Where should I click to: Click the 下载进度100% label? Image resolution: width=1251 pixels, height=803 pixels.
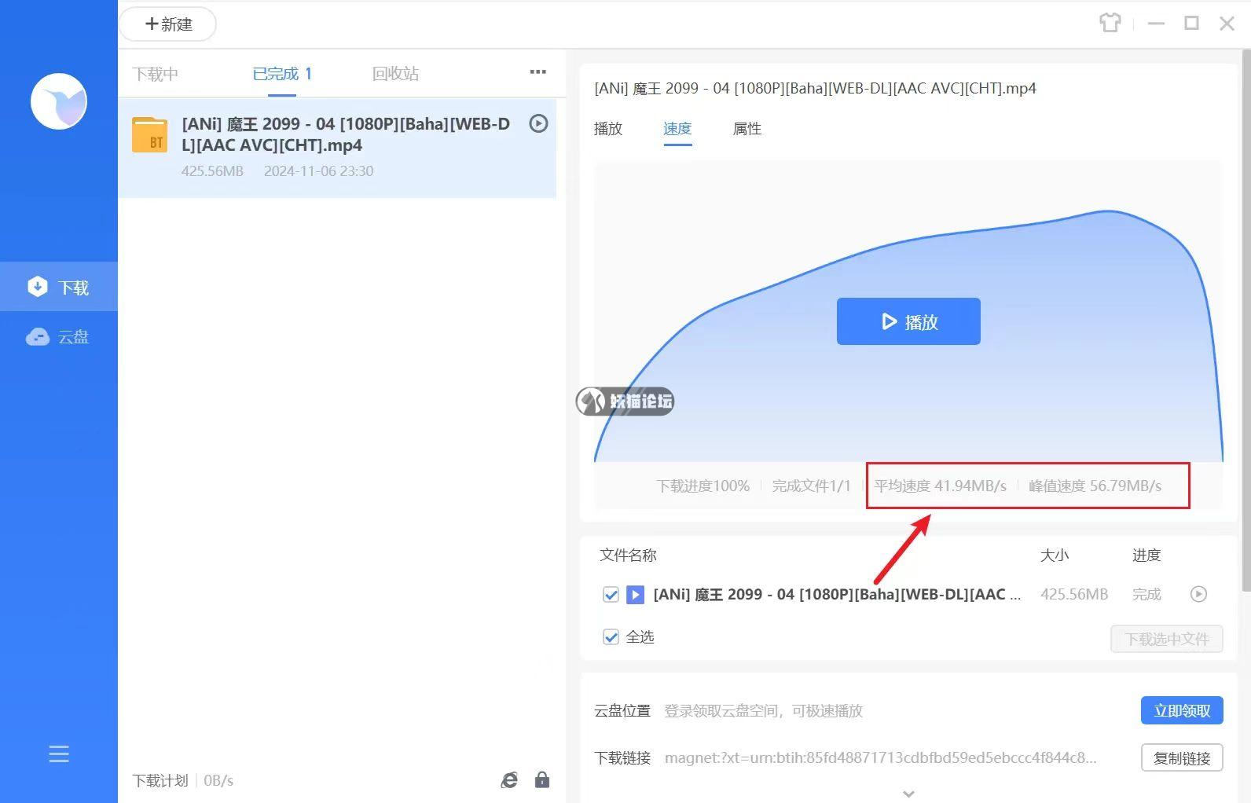[x=703, y=486]
